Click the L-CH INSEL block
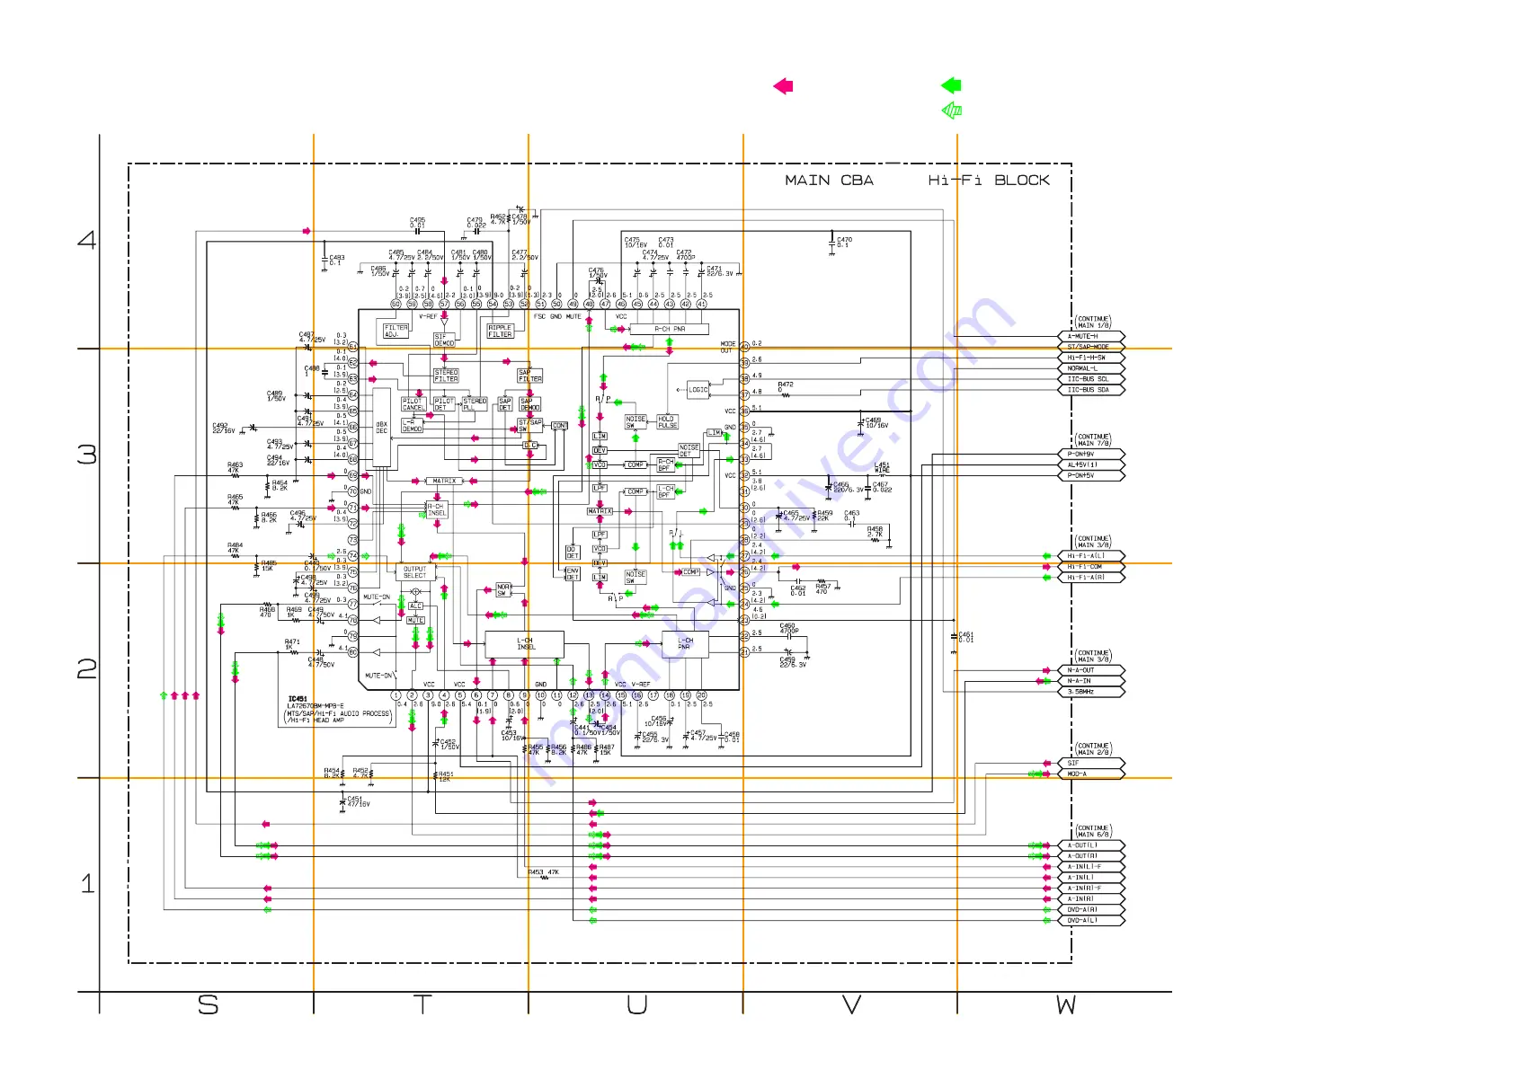The height and width of the screenshot is (1070, 1529). click(x=525, y=644)
